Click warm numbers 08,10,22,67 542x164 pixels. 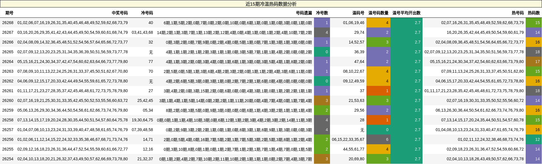coord(354,71)
